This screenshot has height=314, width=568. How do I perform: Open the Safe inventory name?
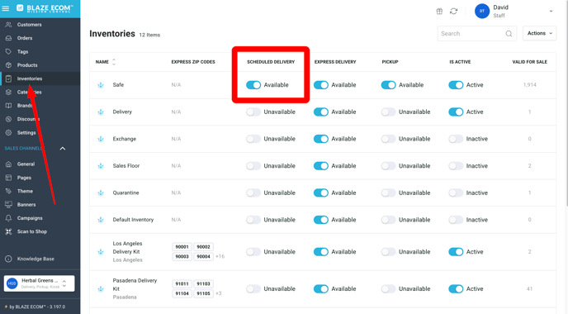118,85
